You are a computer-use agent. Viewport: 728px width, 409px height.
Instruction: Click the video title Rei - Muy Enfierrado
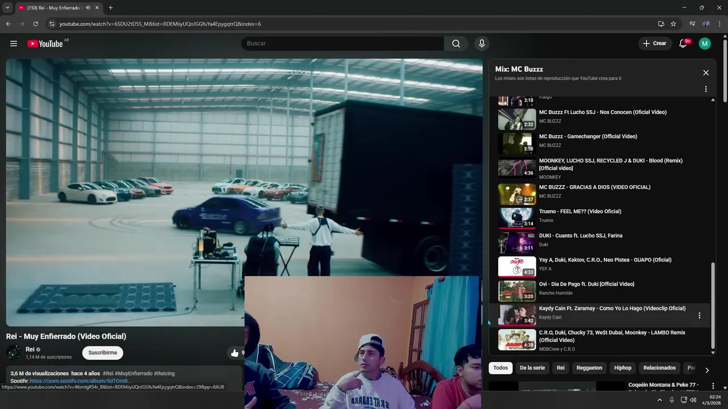click(66, 336)
